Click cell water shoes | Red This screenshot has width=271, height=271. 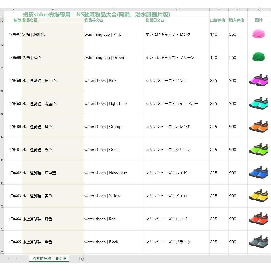tap(114, 219)
